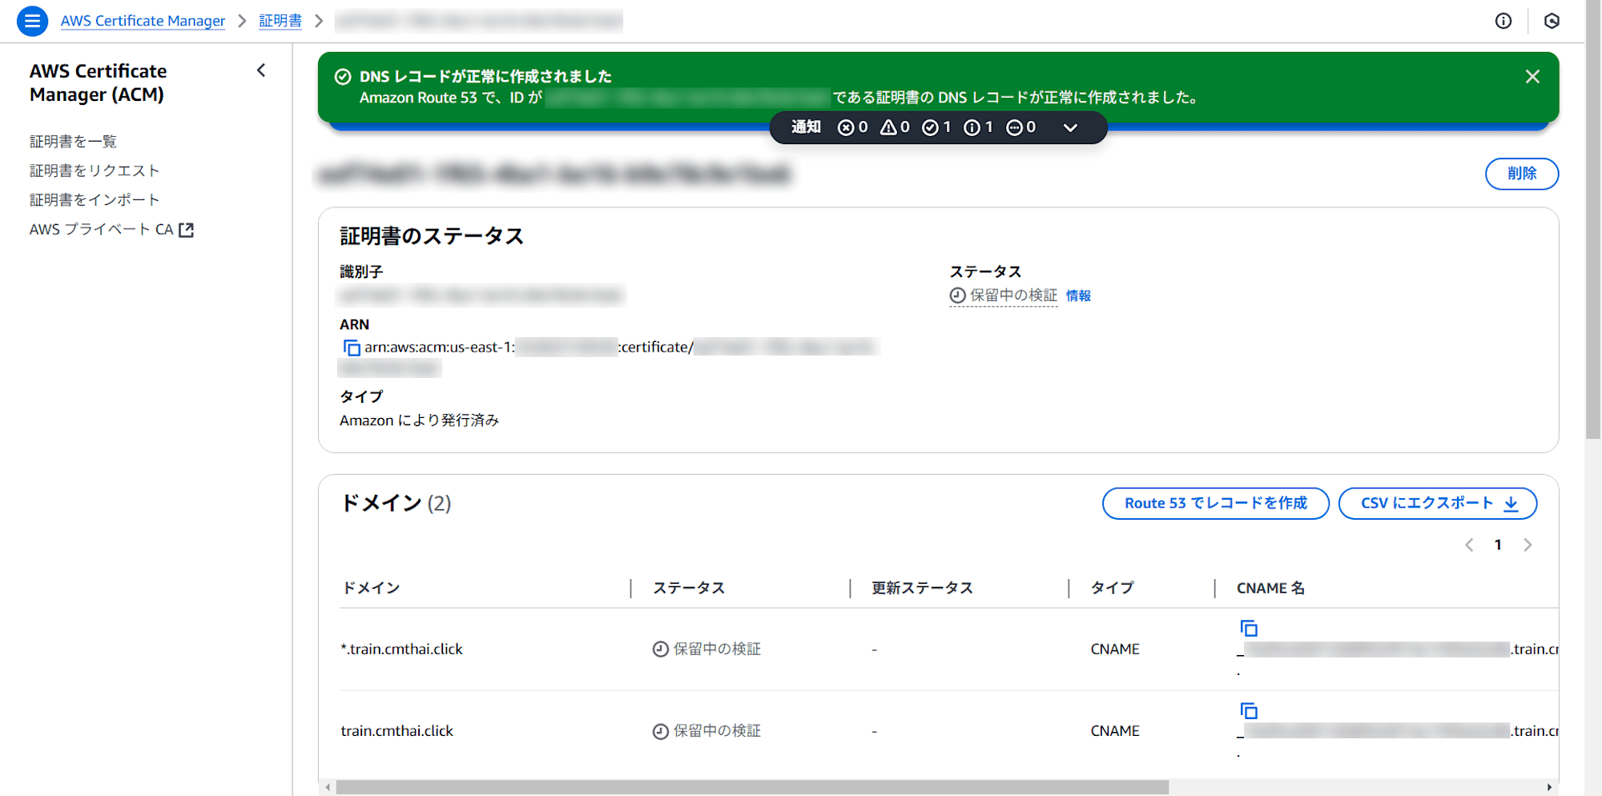Click the error count in the notification bar
The height and width of the screenshot is (796, 1602).
point(852,127)
